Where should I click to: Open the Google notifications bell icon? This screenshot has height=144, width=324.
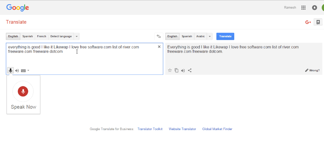(315, 8)
